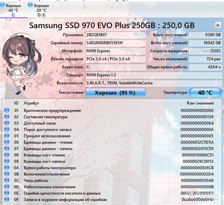Click status orb for attribute 03
Screen dimensions: 224x205
6,123
